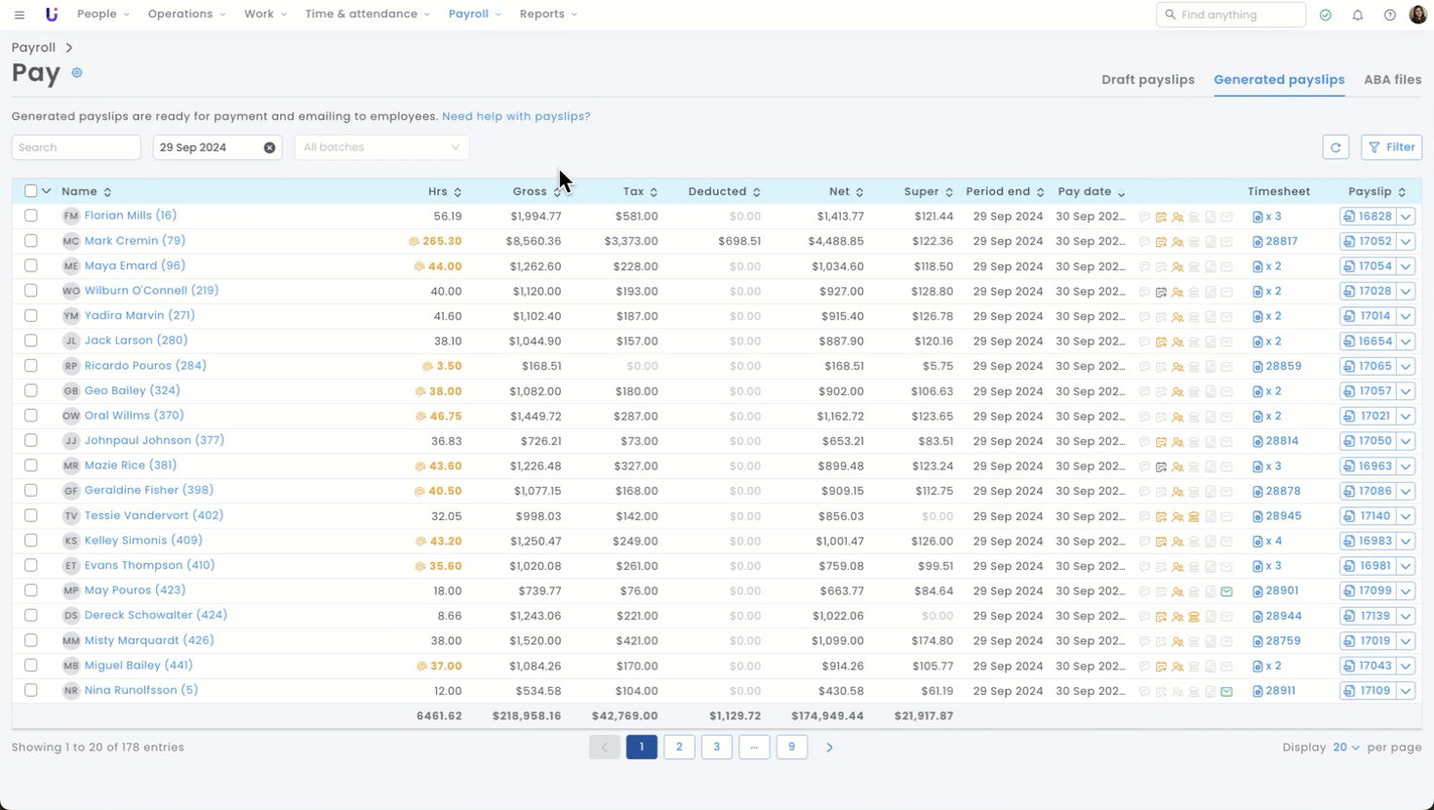Image resolution: width=1434 pixels, height=810 pixels.
Task: Open the notifications bell
Action: [x=1357, y=15]
